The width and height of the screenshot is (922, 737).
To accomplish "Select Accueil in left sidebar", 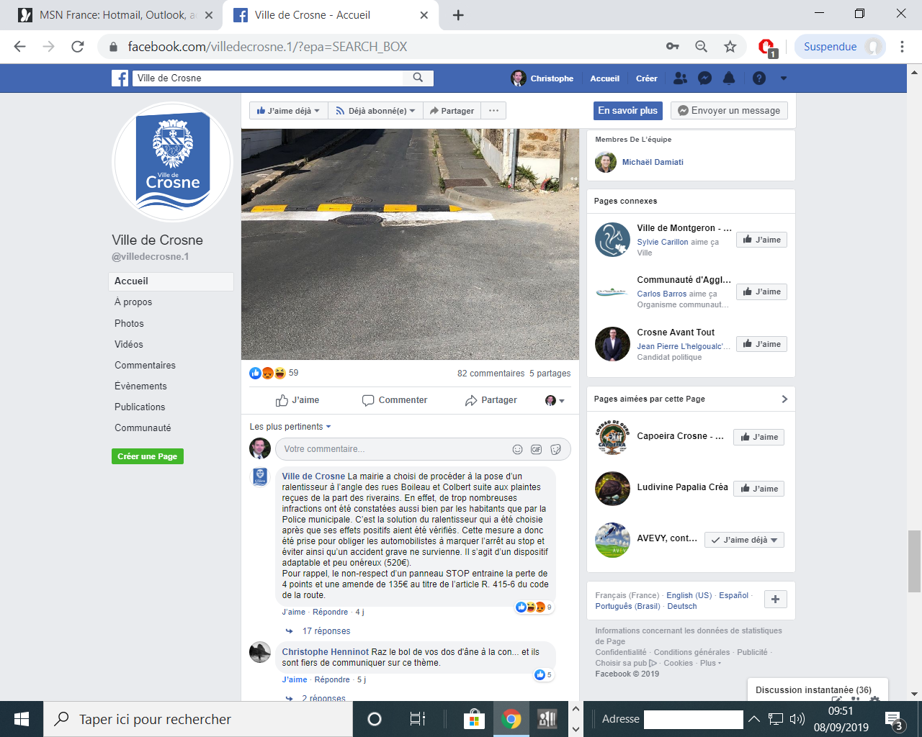I will point(171,281).
